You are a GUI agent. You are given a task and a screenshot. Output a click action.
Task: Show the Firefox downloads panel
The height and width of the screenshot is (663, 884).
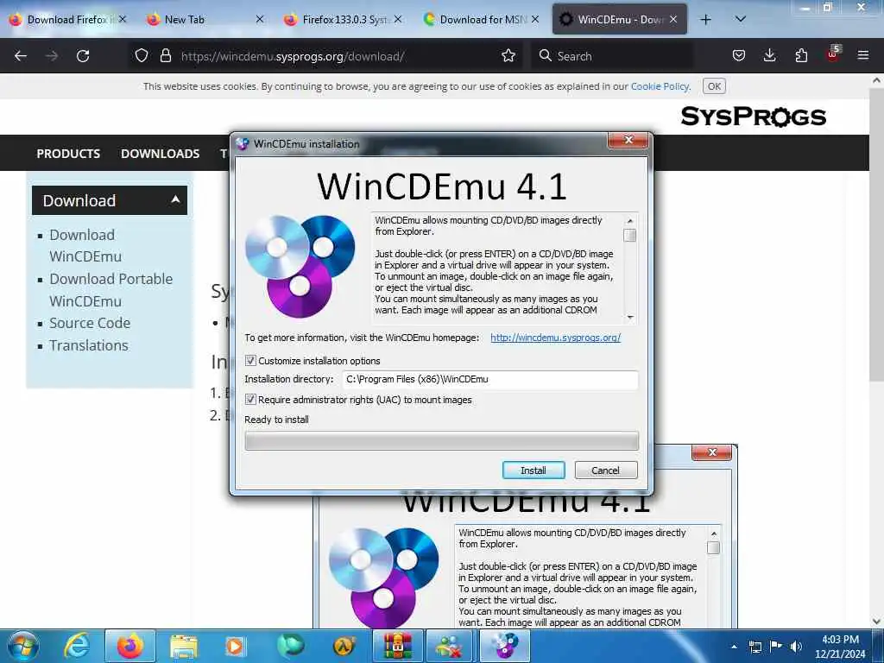coord(769,56)
